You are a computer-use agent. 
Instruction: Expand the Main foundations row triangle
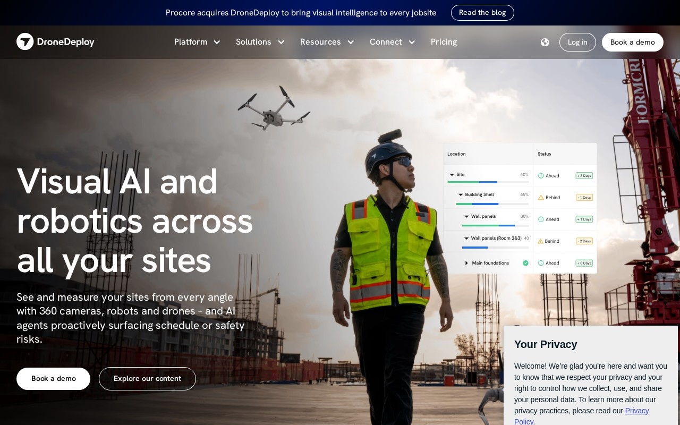466,263
